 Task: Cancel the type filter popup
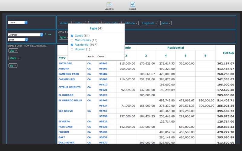click(101, 56)
